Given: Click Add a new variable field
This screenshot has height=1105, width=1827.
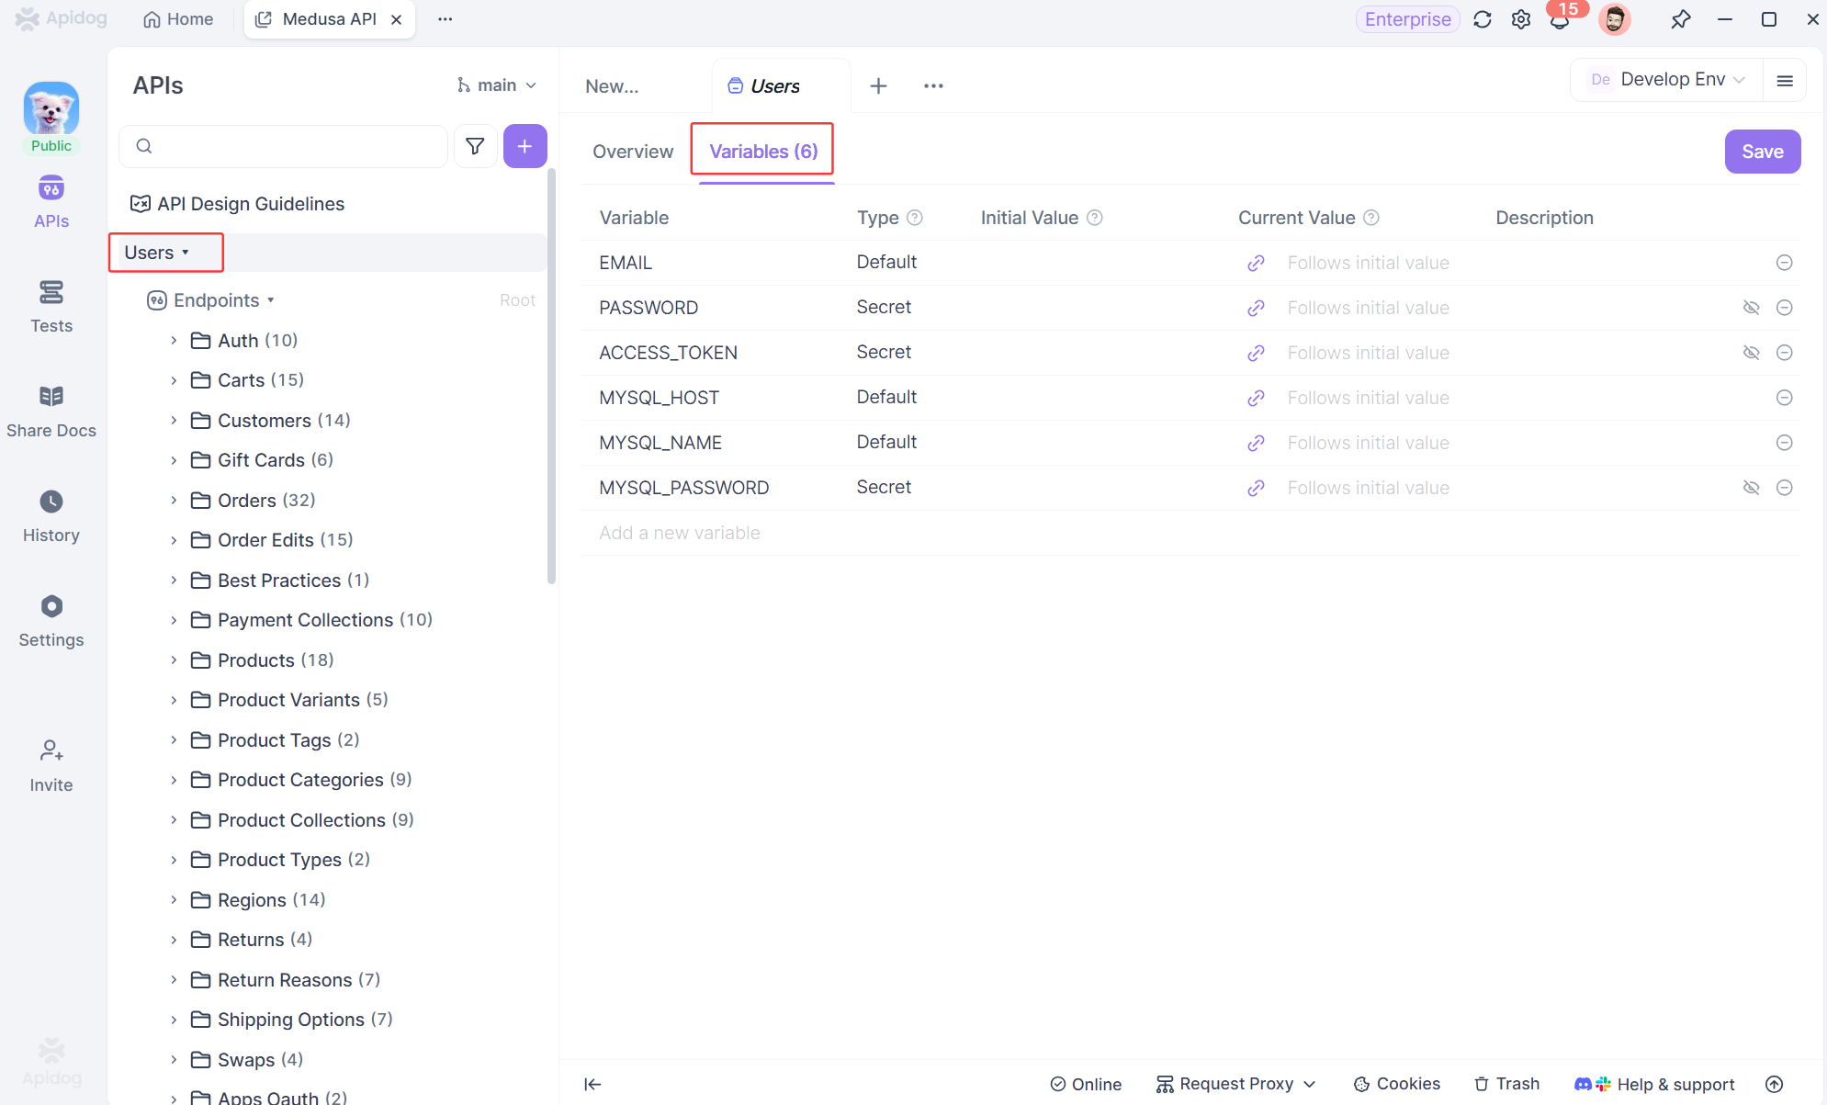Looking at the screenshot, I should click(x=680, y=533).
